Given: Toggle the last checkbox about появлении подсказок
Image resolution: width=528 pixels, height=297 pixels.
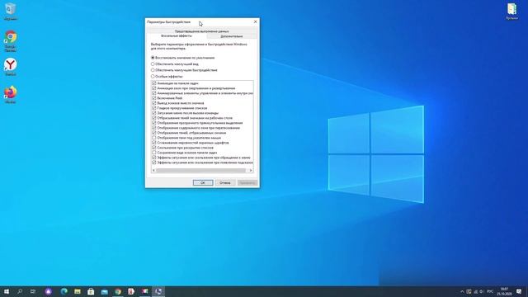Looking at the screenshot, I should (x=154, y=163).
